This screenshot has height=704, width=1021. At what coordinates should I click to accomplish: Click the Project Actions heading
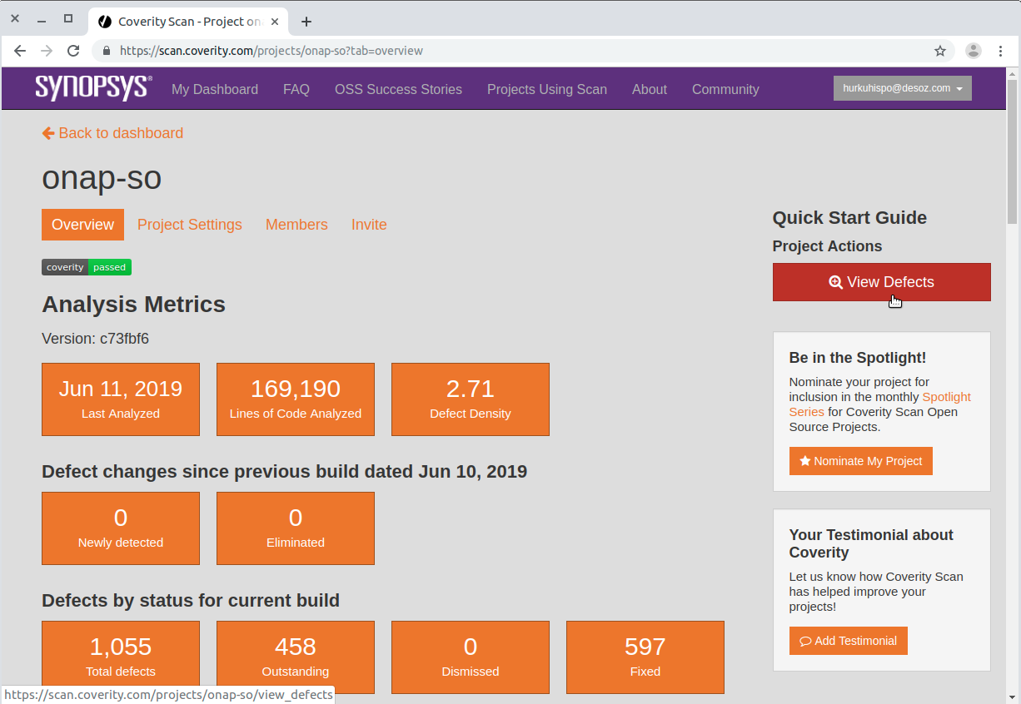click(x=827, y=246)
